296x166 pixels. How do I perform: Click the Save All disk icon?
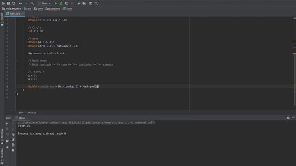(8, 3)
